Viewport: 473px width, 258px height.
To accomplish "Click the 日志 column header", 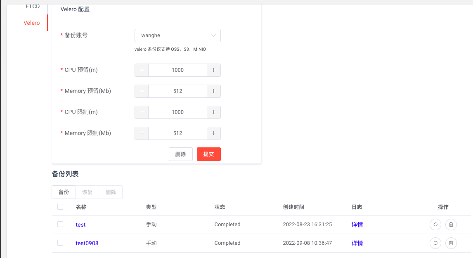I will [x=357, y=207].
